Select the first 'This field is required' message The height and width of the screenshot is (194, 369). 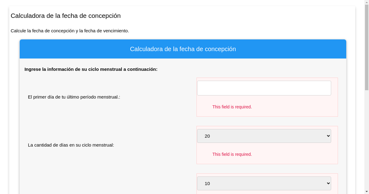pos(232,107)
